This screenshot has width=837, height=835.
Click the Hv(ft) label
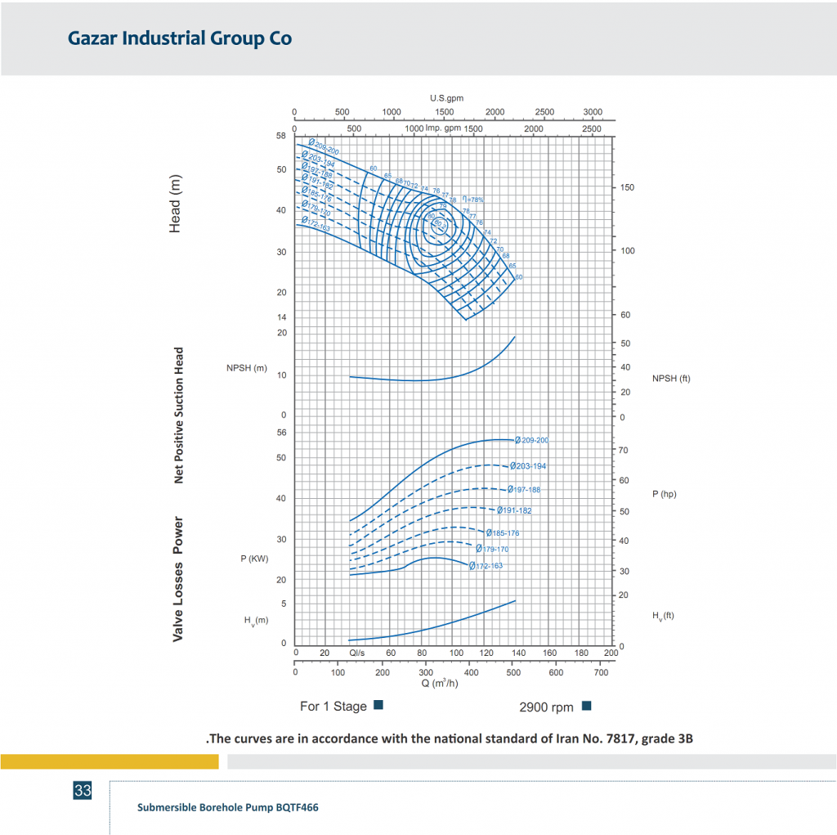pyautogui.click(x=663, y=616)
